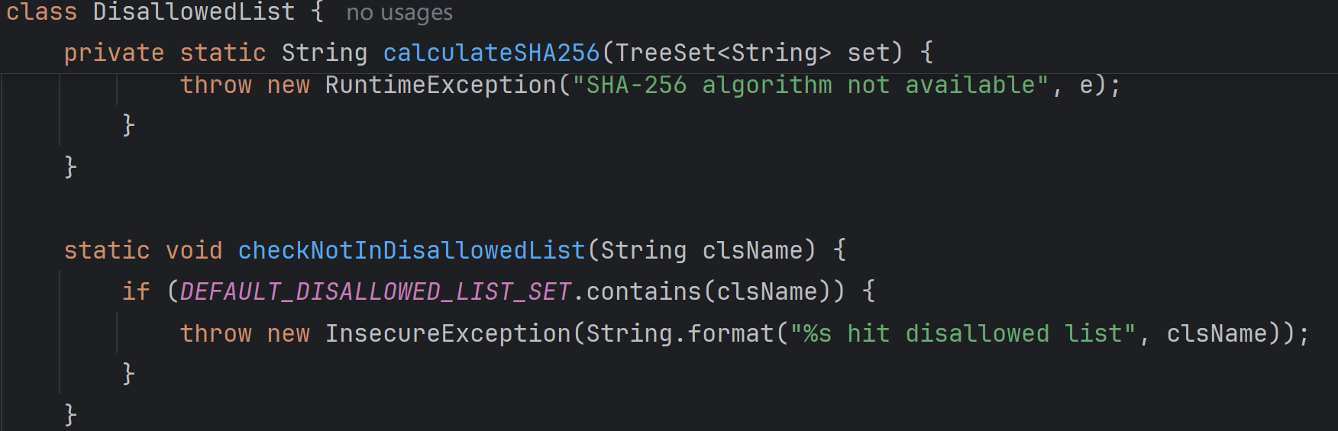Click the "SHA-256 algorithm not available" string
The height and width of the screenshot is (431, 1338).
[810, 85]
